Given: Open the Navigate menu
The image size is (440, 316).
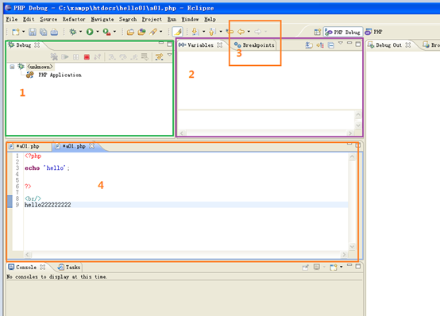Looking at the screenshot, I should (x=102, y=19).
